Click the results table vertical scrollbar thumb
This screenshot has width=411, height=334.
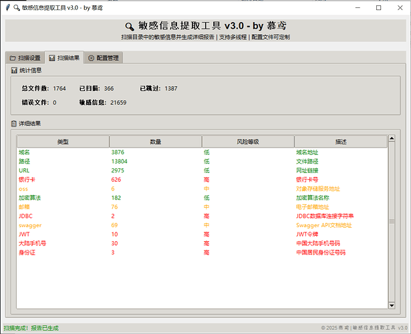[x=392, y=221]
